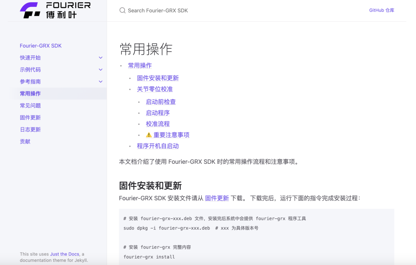Click the 常用操作 page title heading
The image size is (416, 265).
[x=146, y=49]
